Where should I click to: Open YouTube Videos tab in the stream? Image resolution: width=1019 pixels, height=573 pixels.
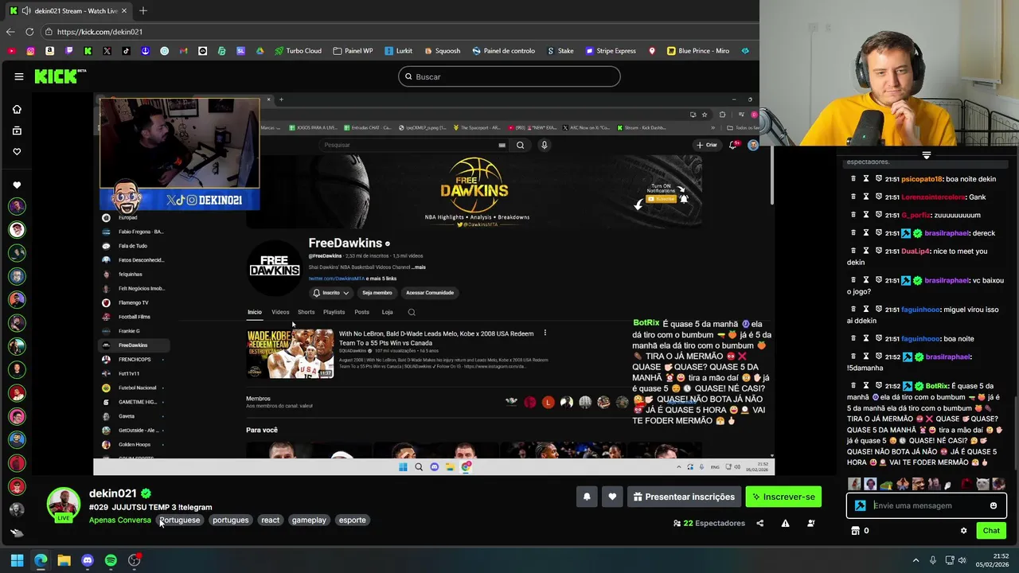pyautogui.click(x=280, y=312)
